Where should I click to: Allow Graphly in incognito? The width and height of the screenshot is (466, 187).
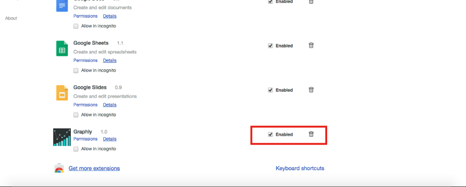point(76,149)
